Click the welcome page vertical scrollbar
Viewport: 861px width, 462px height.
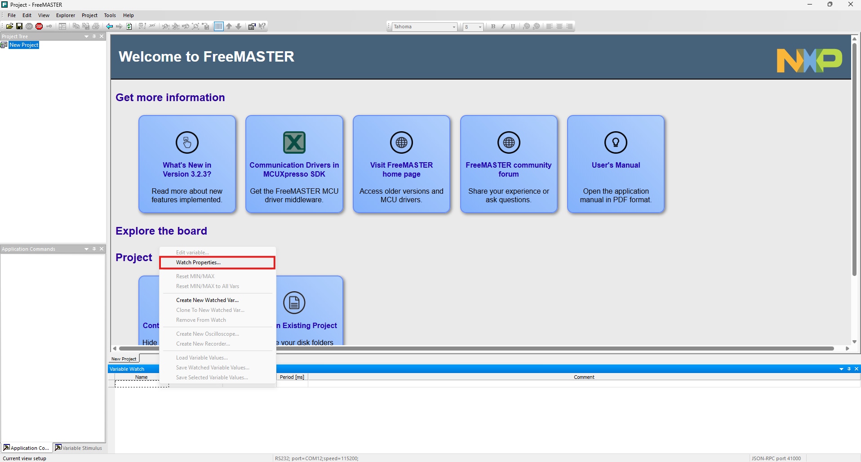(854, 159)
